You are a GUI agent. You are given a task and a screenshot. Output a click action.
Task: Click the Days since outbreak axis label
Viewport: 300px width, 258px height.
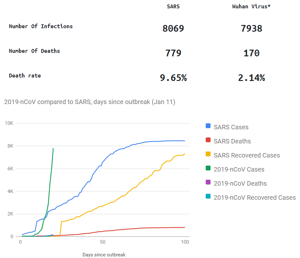coord(104,255)
